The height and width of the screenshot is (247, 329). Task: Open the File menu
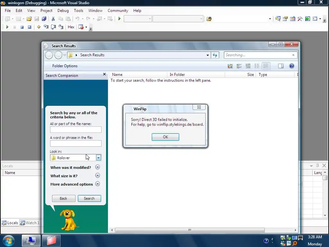point(8,11)
